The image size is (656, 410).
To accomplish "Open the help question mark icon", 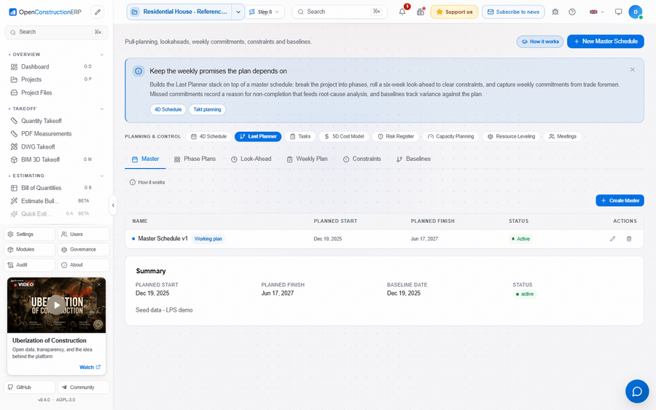I will tap(572, 12).
